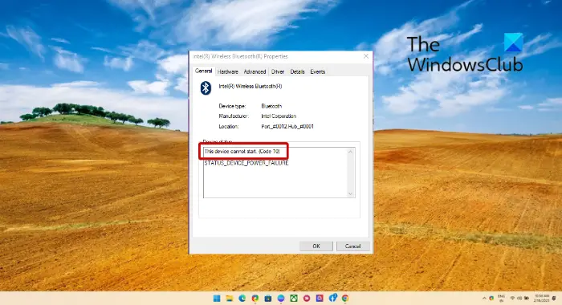Open the Wi-Fi network tray icon
Image resolution: width=562 pixels, height=305 pixels.
coord(512,299)
